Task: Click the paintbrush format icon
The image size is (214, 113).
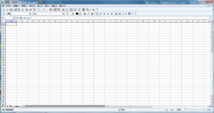Action: pos(79,9)
